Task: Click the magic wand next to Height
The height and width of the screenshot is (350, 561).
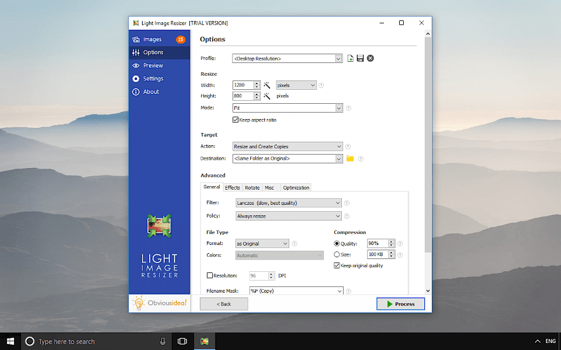Action: [267, 96]
